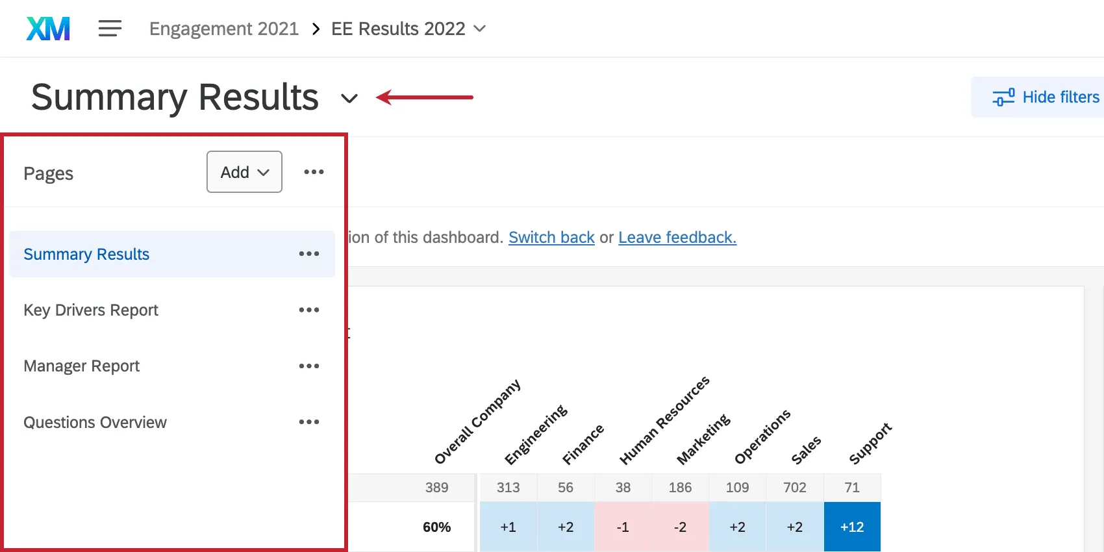This screenshot has height=552, width=1104.
Task: Click the filter icon next to Hide filters
Action: click(x=1003, y=96)
